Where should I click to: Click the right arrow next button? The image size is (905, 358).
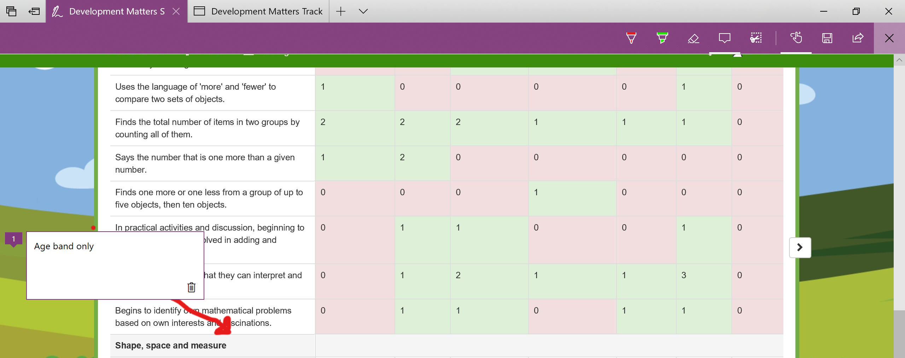click(x=800, y=247)
